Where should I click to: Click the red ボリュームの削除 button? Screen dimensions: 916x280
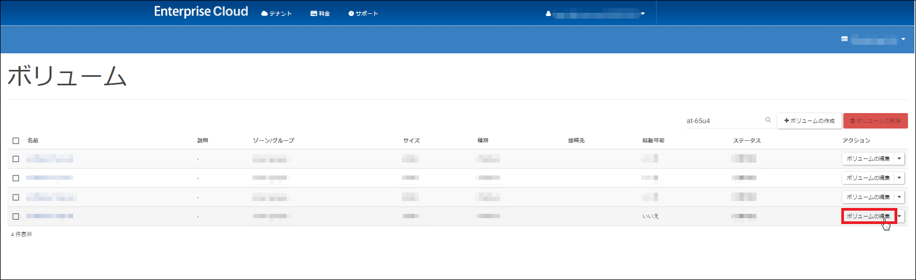(x=875, y=121)
